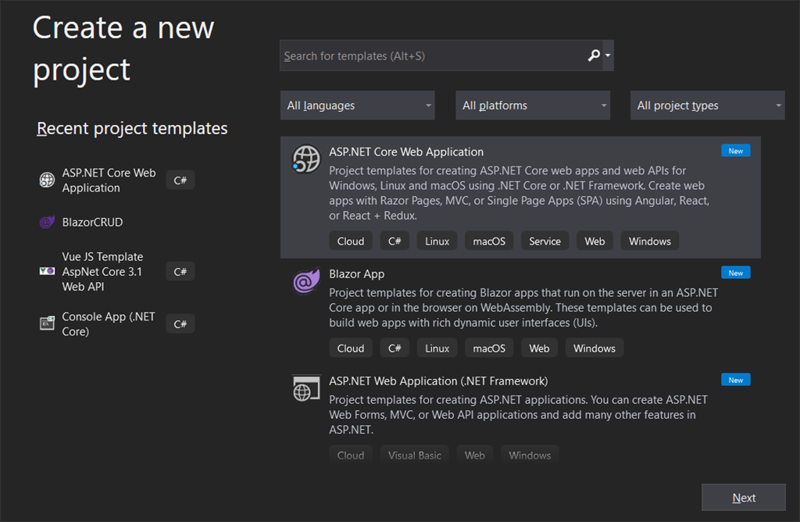Click C# tag under Blazor App
800x522 pixels.
click(x=395, y=349)
